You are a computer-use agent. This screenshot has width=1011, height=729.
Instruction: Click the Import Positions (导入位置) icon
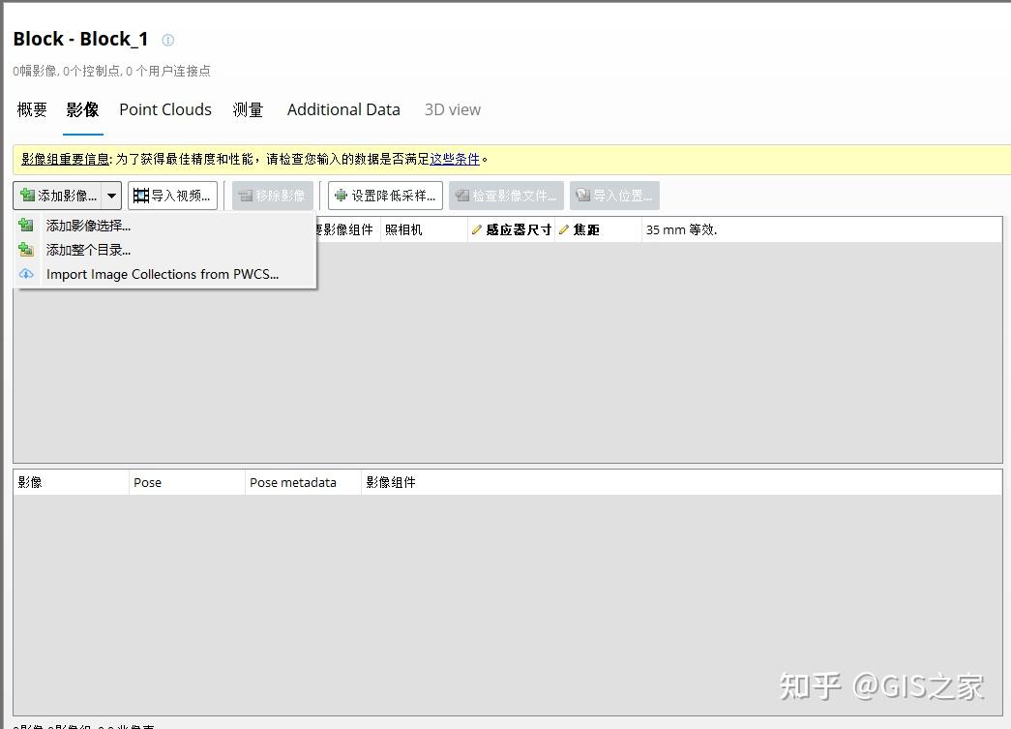(580, 195)
